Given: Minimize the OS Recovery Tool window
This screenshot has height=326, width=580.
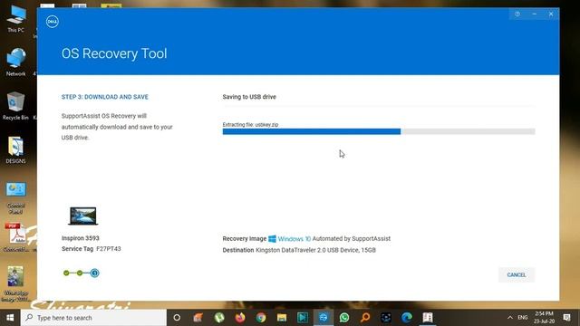Looking at the screenshot, I should [x=534, y=14].
